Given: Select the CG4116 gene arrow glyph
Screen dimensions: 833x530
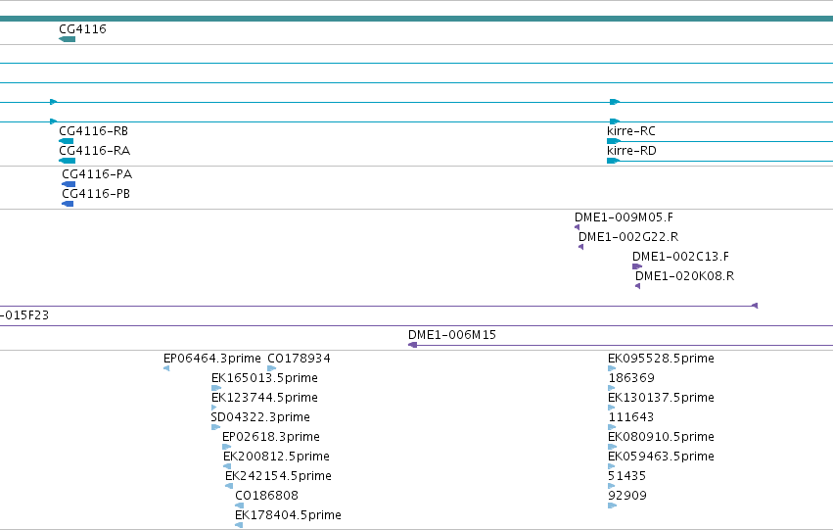Looking at the screenshot, I should click(x=67, y=39).
